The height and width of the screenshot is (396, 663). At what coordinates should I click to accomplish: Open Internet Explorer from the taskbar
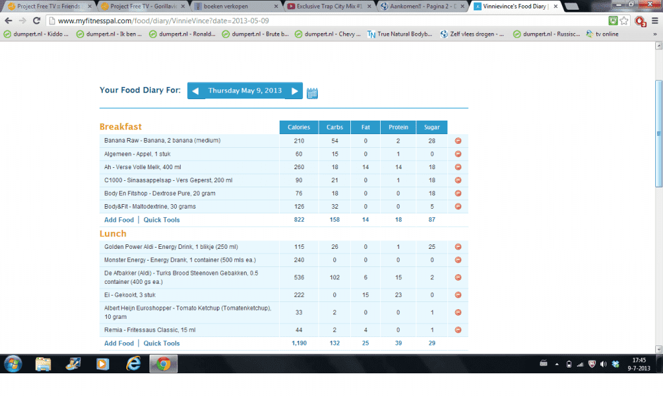pyautogui.click(x=133, y=364)
